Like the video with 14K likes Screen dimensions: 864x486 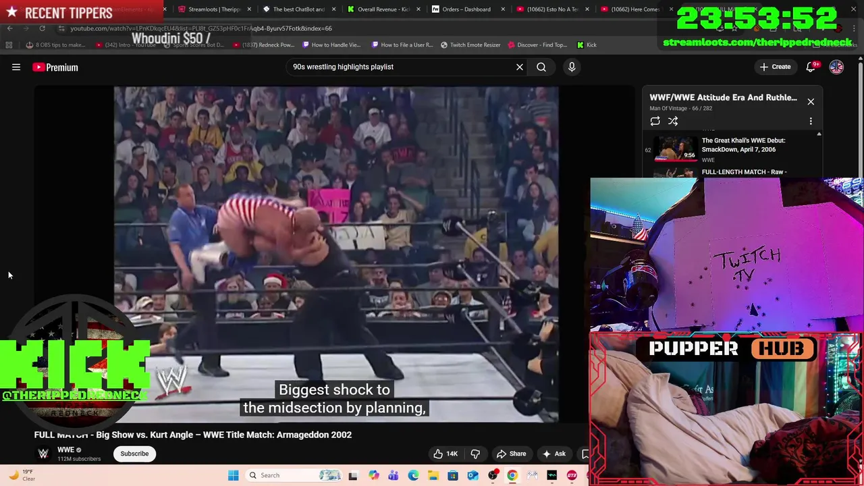click(446, 454)
